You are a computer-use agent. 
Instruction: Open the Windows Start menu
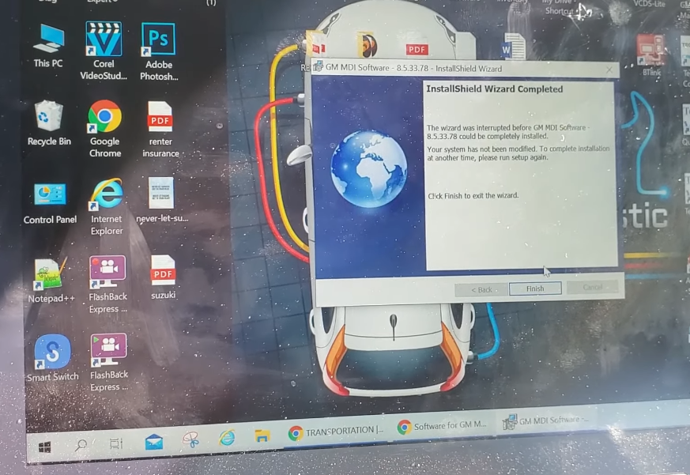pyautogui.click(x=45, y=447)
